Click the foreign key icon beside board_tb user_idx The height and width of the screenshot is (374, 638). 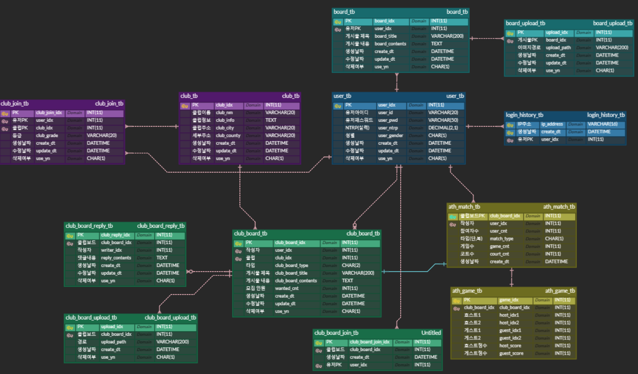coord(338,30)
